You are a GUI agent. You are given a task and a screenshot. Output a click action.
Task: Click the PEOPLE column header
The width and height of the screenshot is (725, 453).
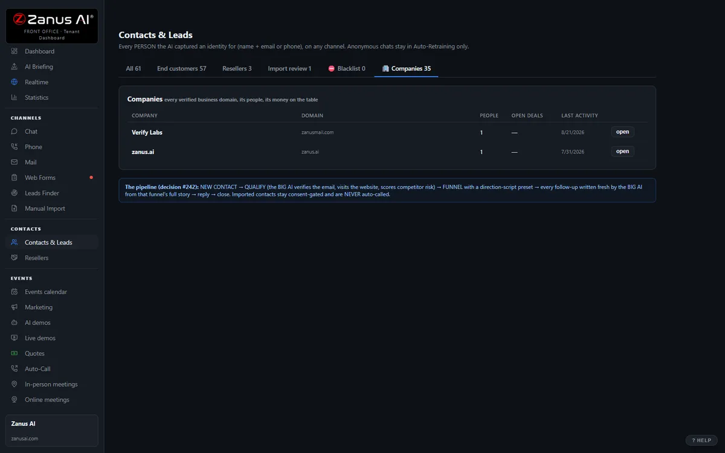tap(489, 115)
